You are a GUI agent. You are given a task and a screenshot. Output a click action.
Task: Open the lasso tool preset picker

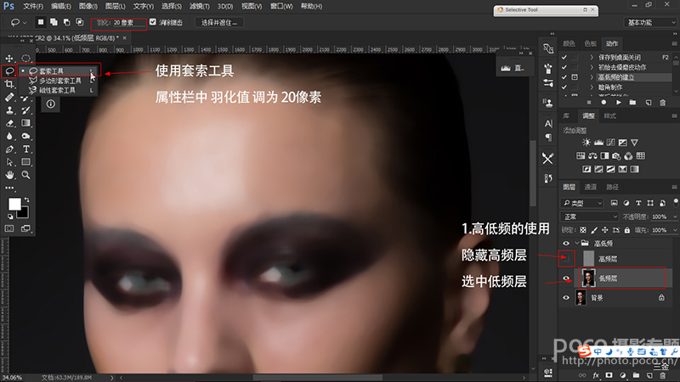[18, 22]
